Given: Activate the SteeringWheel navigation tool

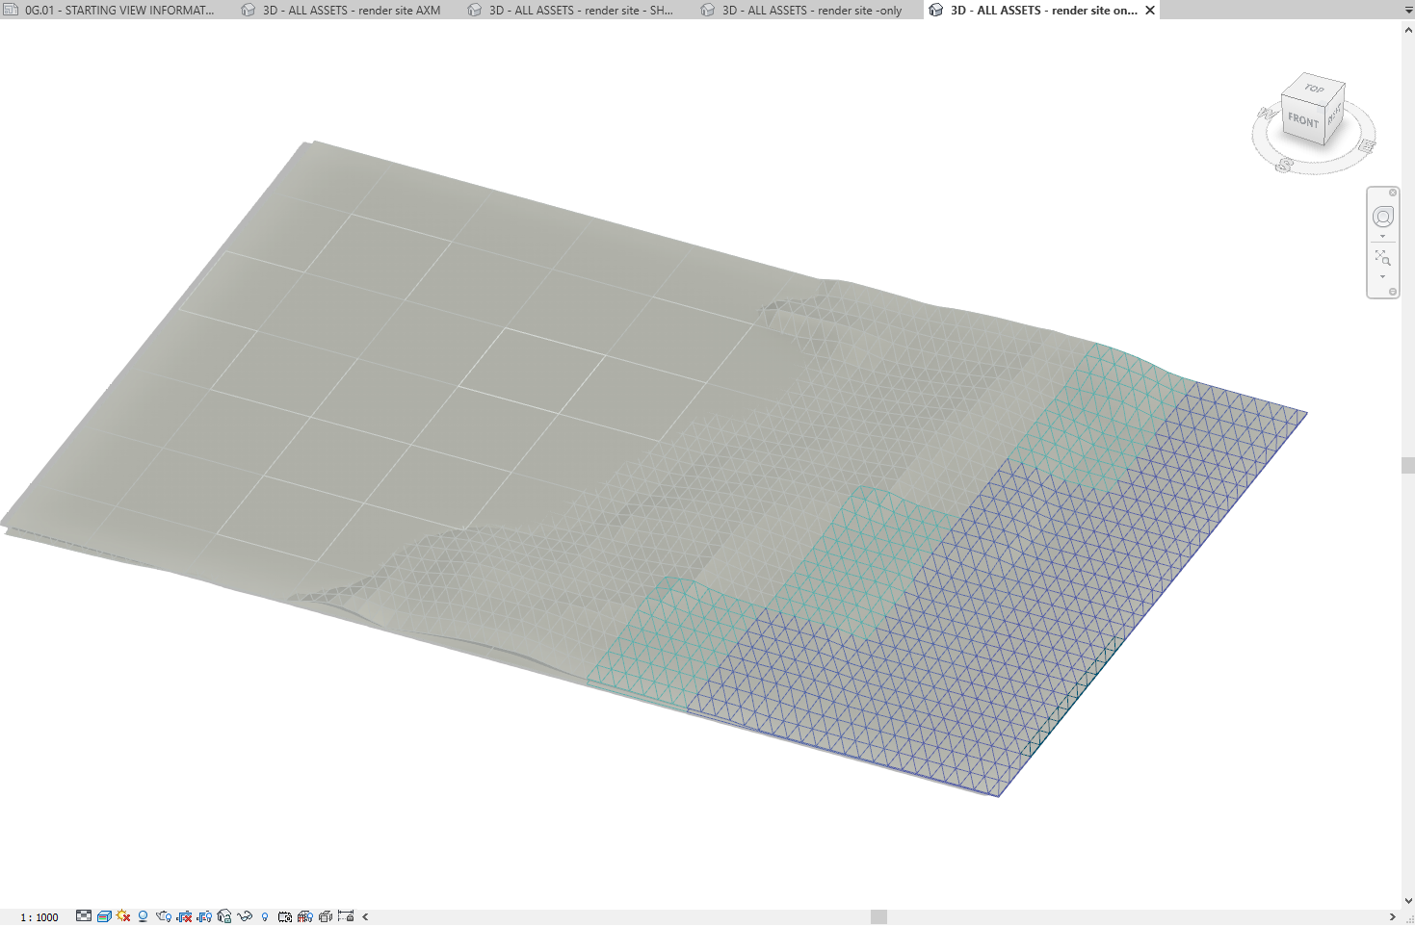Looking at the screenshot, I should click(1382, 216).
